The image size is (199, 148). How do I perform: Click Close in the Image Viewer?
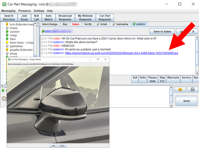62,146
